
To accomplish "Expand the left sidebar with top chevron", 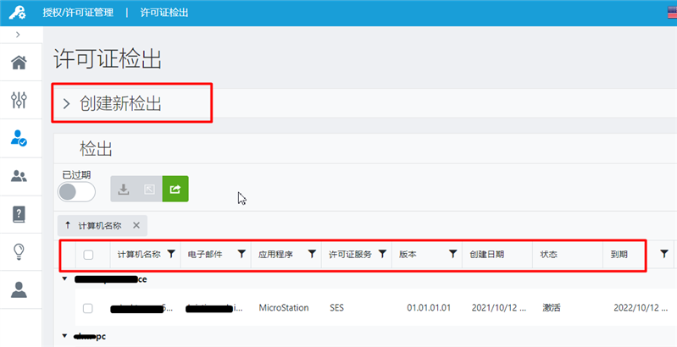I will click(18, 35).
